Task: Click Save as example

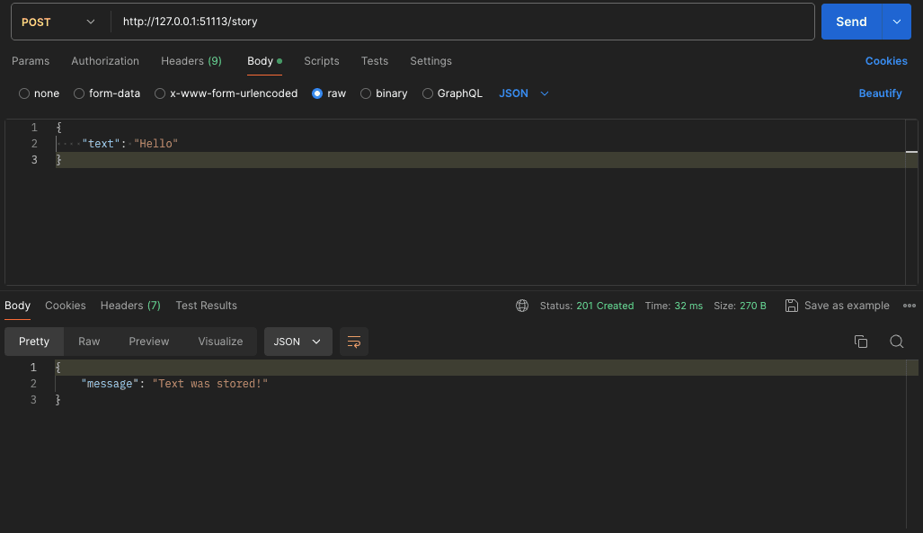Action: tap(847, 306)
